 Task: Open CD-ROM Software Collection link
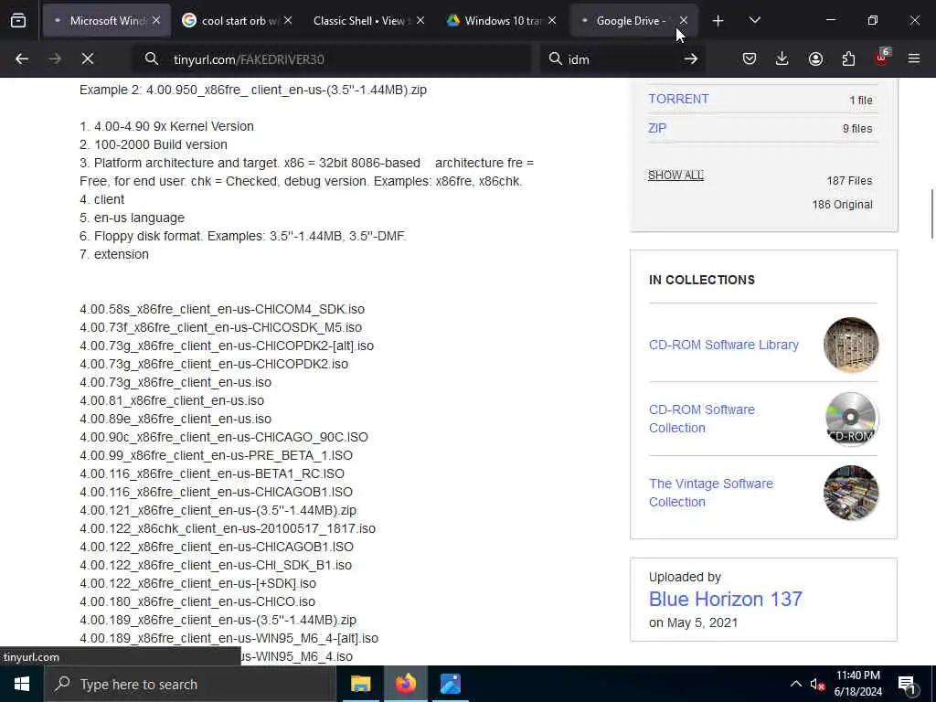[702, 419]
